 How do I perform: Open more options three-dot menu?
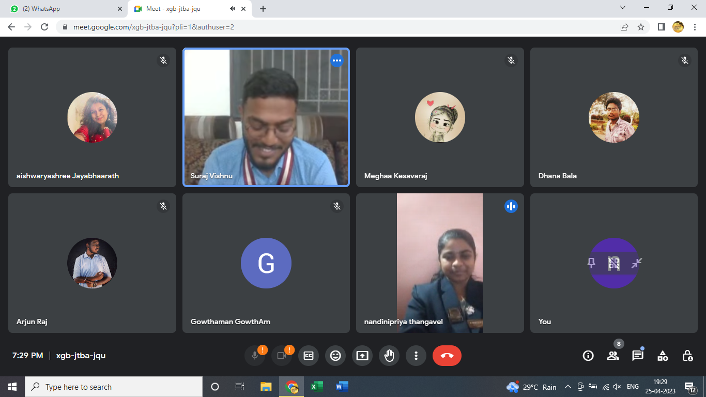coord(416,356)
